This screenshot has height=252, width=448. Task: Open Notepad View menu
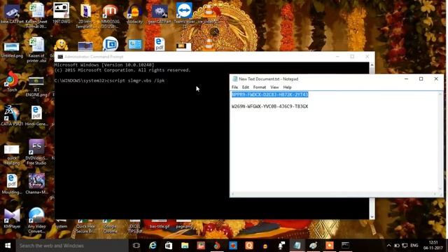tap(274, 87)
